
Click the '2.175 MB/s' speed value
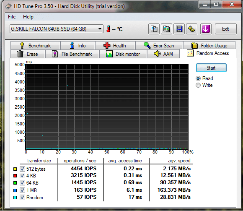177,169
